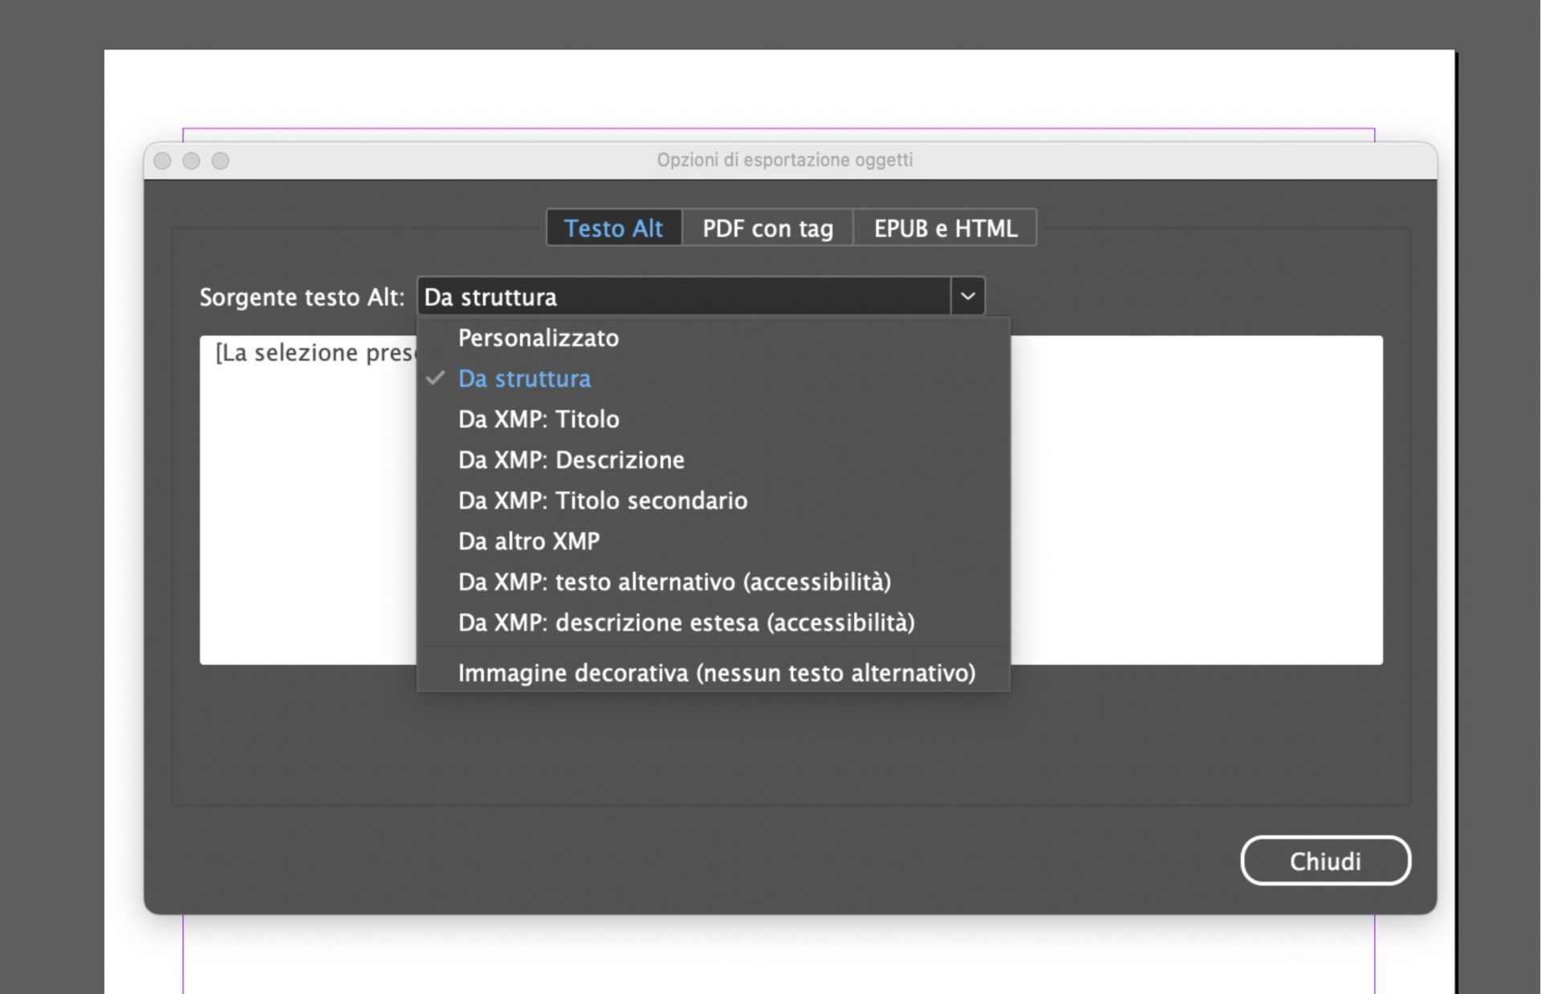Viewport: 1541px width, 994px height.
Task: Keep Da struttura as the selected source
Action: pyautogui.click(x=524, y=379)
